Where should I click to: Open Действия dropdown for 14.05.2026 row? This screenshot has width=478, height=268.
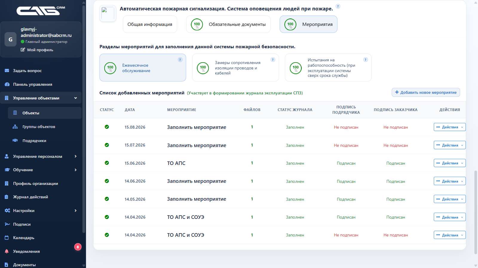(x=450, y=199)
